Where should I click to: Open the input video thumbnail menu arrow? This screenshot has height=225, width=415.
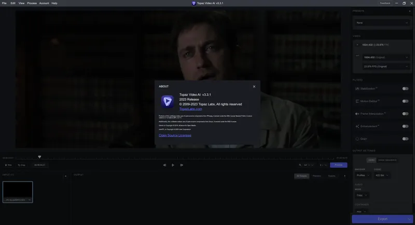[x=30, y=200]
